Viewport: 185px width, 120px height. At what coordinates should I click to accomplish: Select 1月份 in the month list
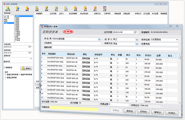coord(24,16)
